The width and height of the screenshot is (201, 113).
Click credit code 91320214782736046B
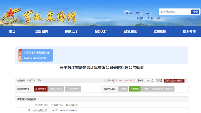64,110
